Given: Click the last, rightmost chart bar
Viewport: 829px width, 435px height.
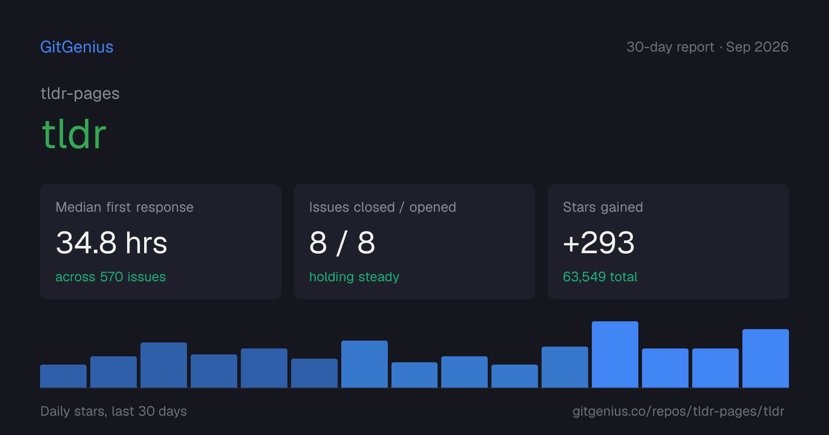Looking at the screenshot, I should click(x=765, y=358).
